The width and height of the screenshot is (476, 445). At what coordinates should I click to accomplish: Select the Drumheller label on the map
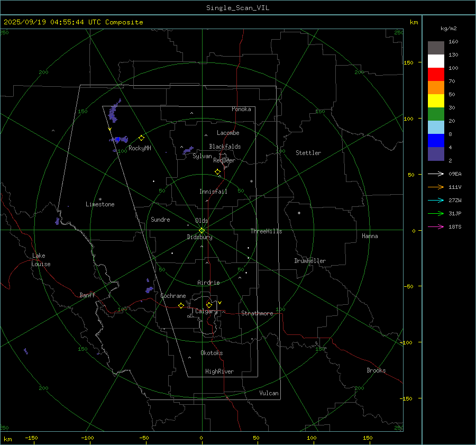310,261
